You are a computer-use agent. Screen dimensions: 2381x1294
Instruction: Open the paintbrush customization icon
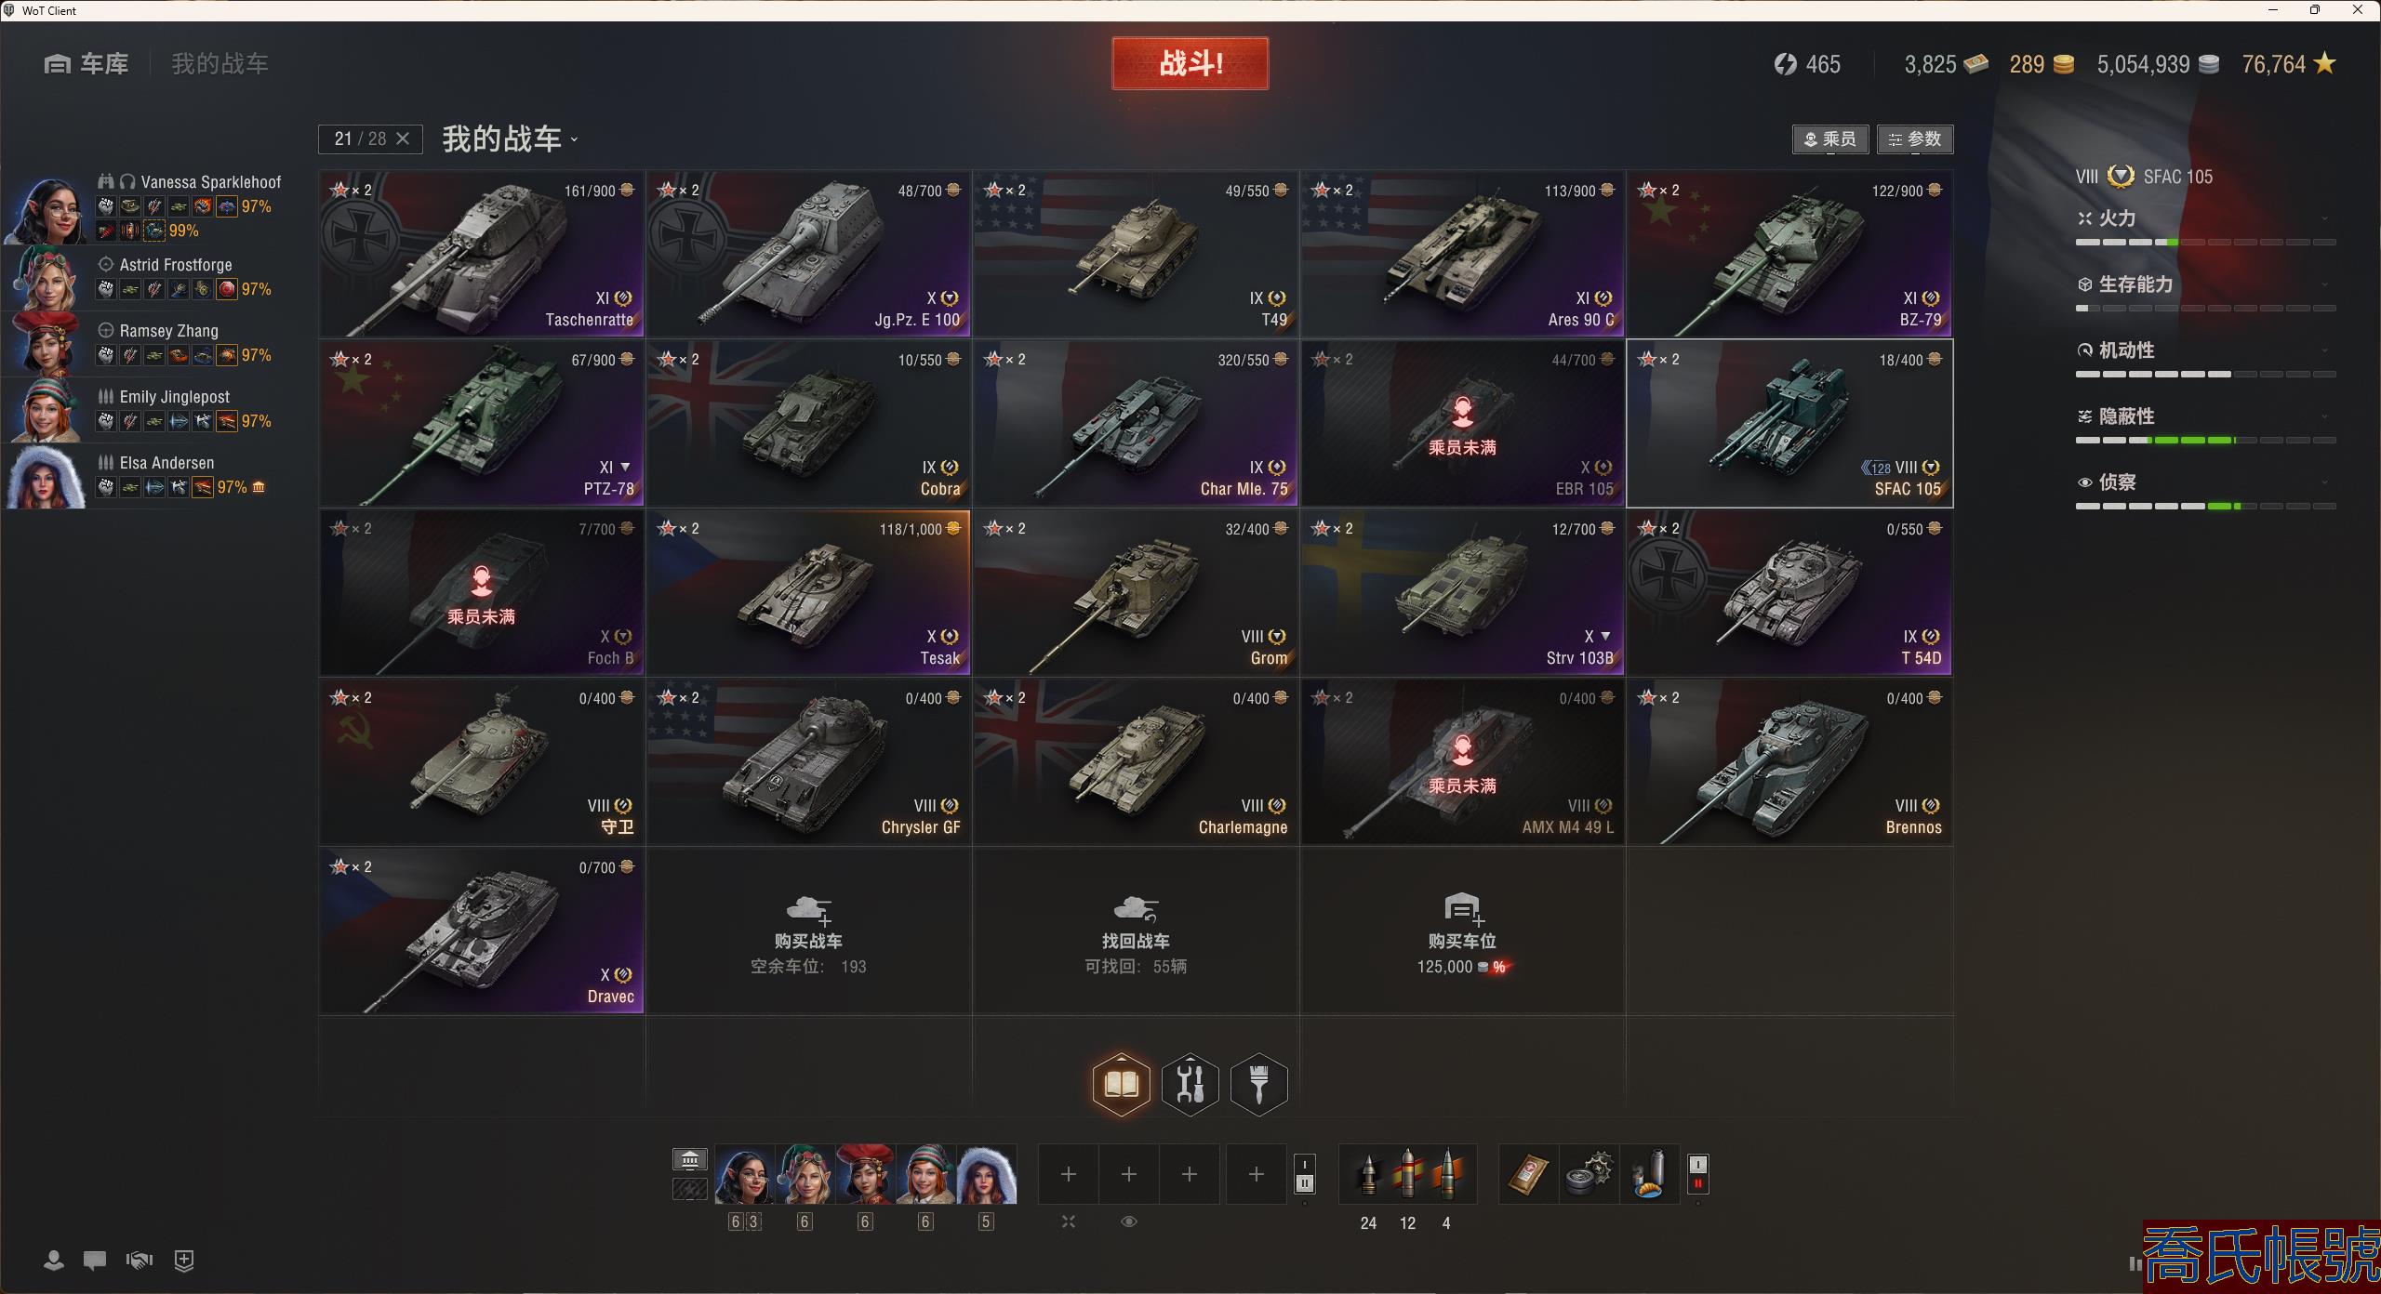[x=1258, y=1084]
